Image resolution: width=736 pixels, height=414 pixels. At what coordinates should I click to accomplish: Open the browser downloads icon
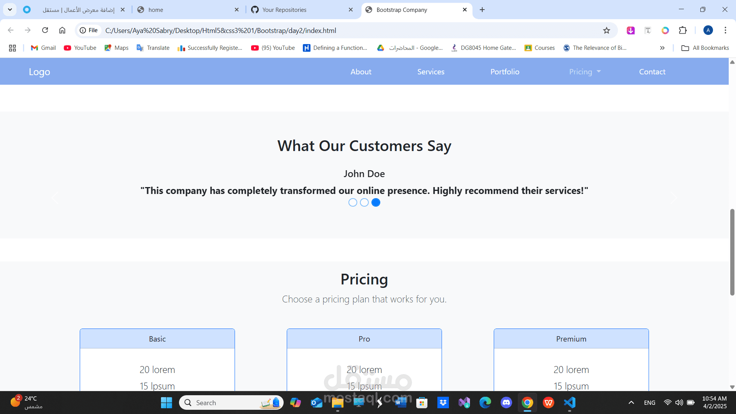click(x=631, y=30)
